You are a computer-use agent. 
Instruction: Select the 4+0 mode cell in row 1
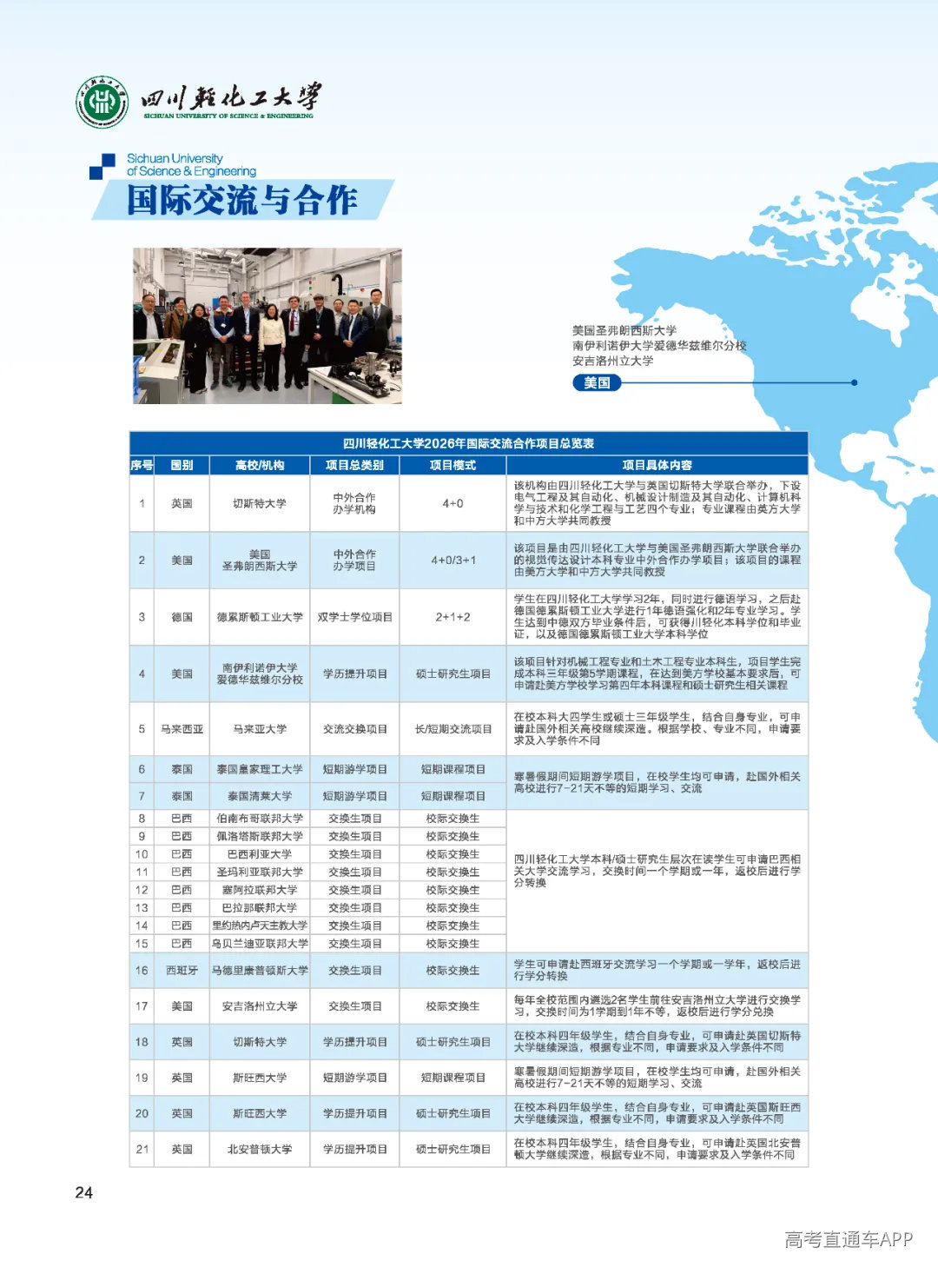[x=452, y=503]
